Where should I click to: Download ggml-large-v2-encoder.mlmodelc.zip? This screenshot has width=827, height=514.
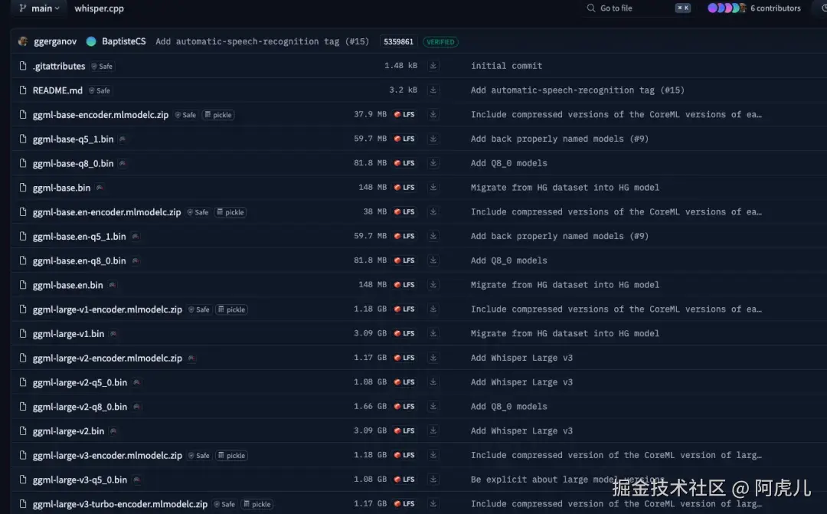433,357
